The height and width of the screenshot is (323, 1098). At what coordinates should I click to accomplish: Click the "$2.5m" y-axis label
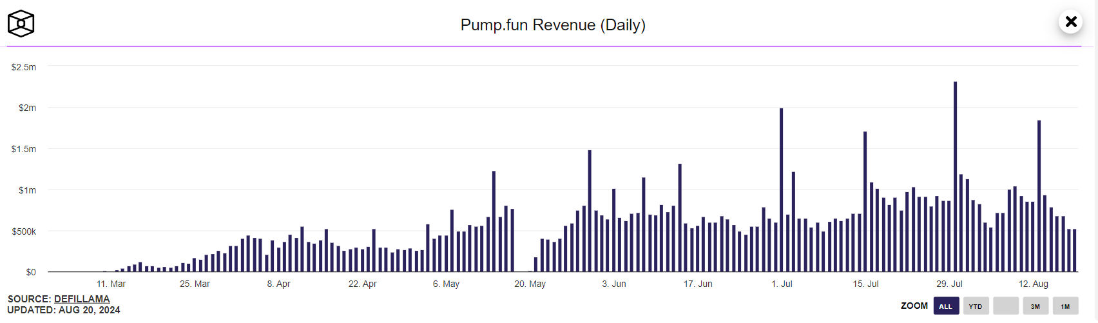point(24,67)
